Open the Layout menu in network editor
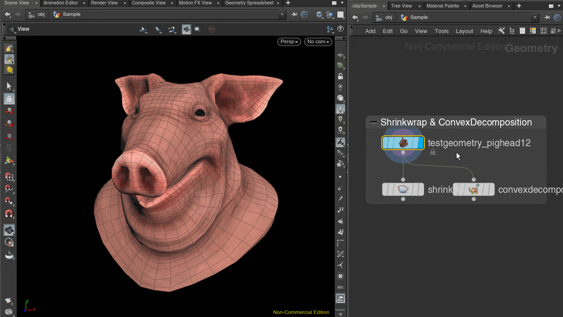The width and height of the screenshot is (563, 317). (464, 31)
